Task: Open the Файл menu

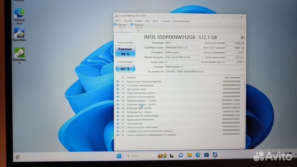Action: click(118, 21)
